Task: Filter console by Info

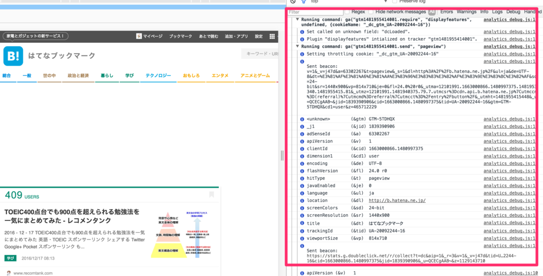Action: 484,12
